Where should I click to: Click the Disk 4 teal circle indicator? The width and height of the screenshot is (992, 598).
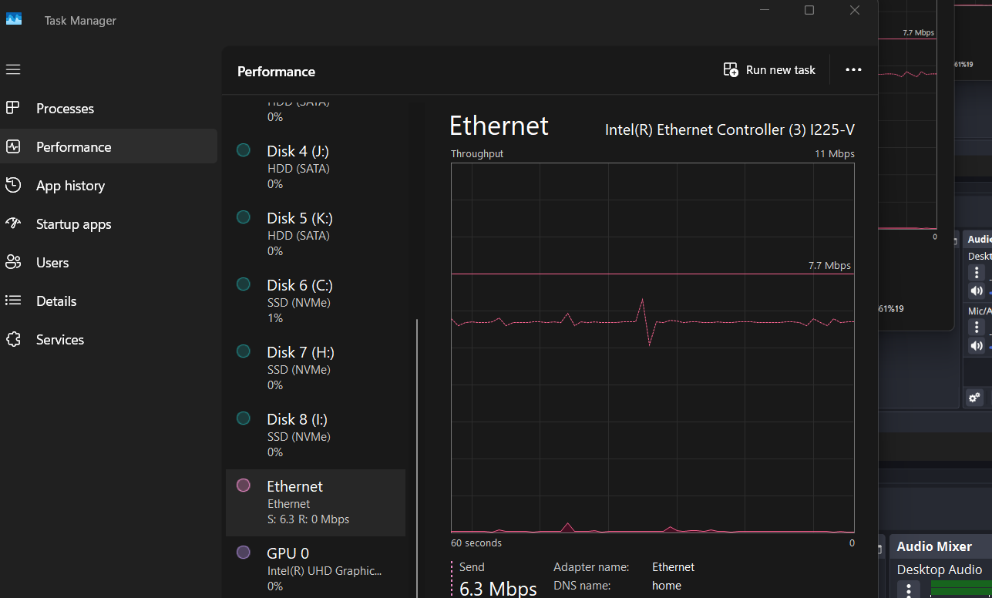point(244,150)
